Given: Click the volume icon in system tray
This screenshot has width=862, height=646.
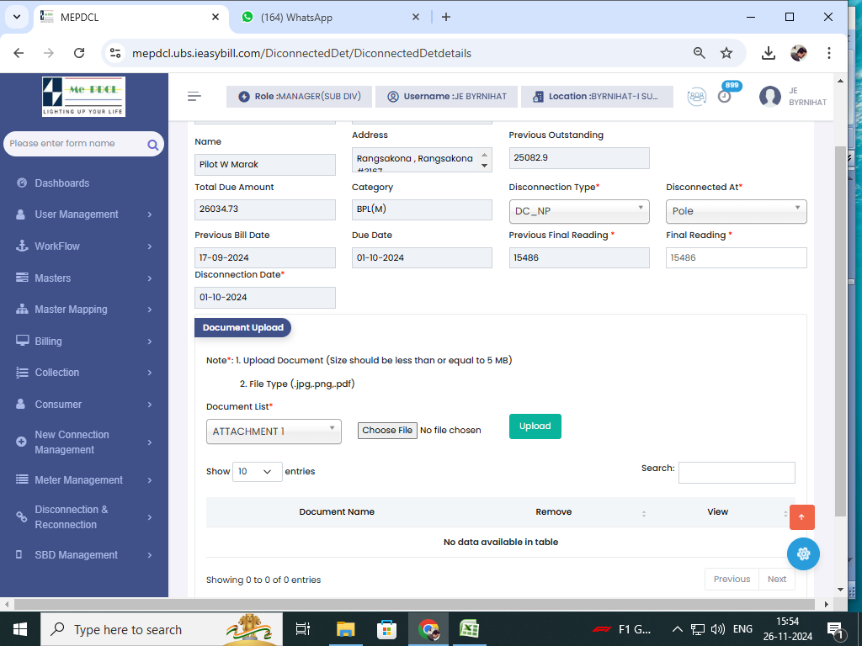Looking at the screenshot, I should (717, 629).
